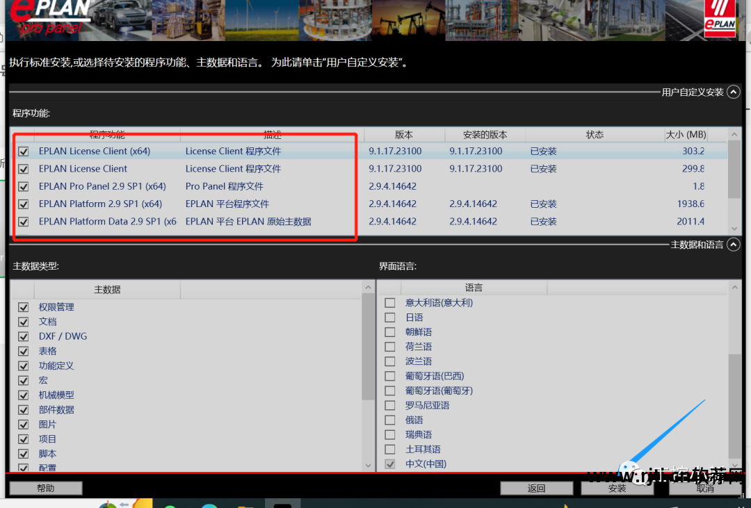Sort by the 程序功能 column header

pyautogui.click(x=107, y=135)
